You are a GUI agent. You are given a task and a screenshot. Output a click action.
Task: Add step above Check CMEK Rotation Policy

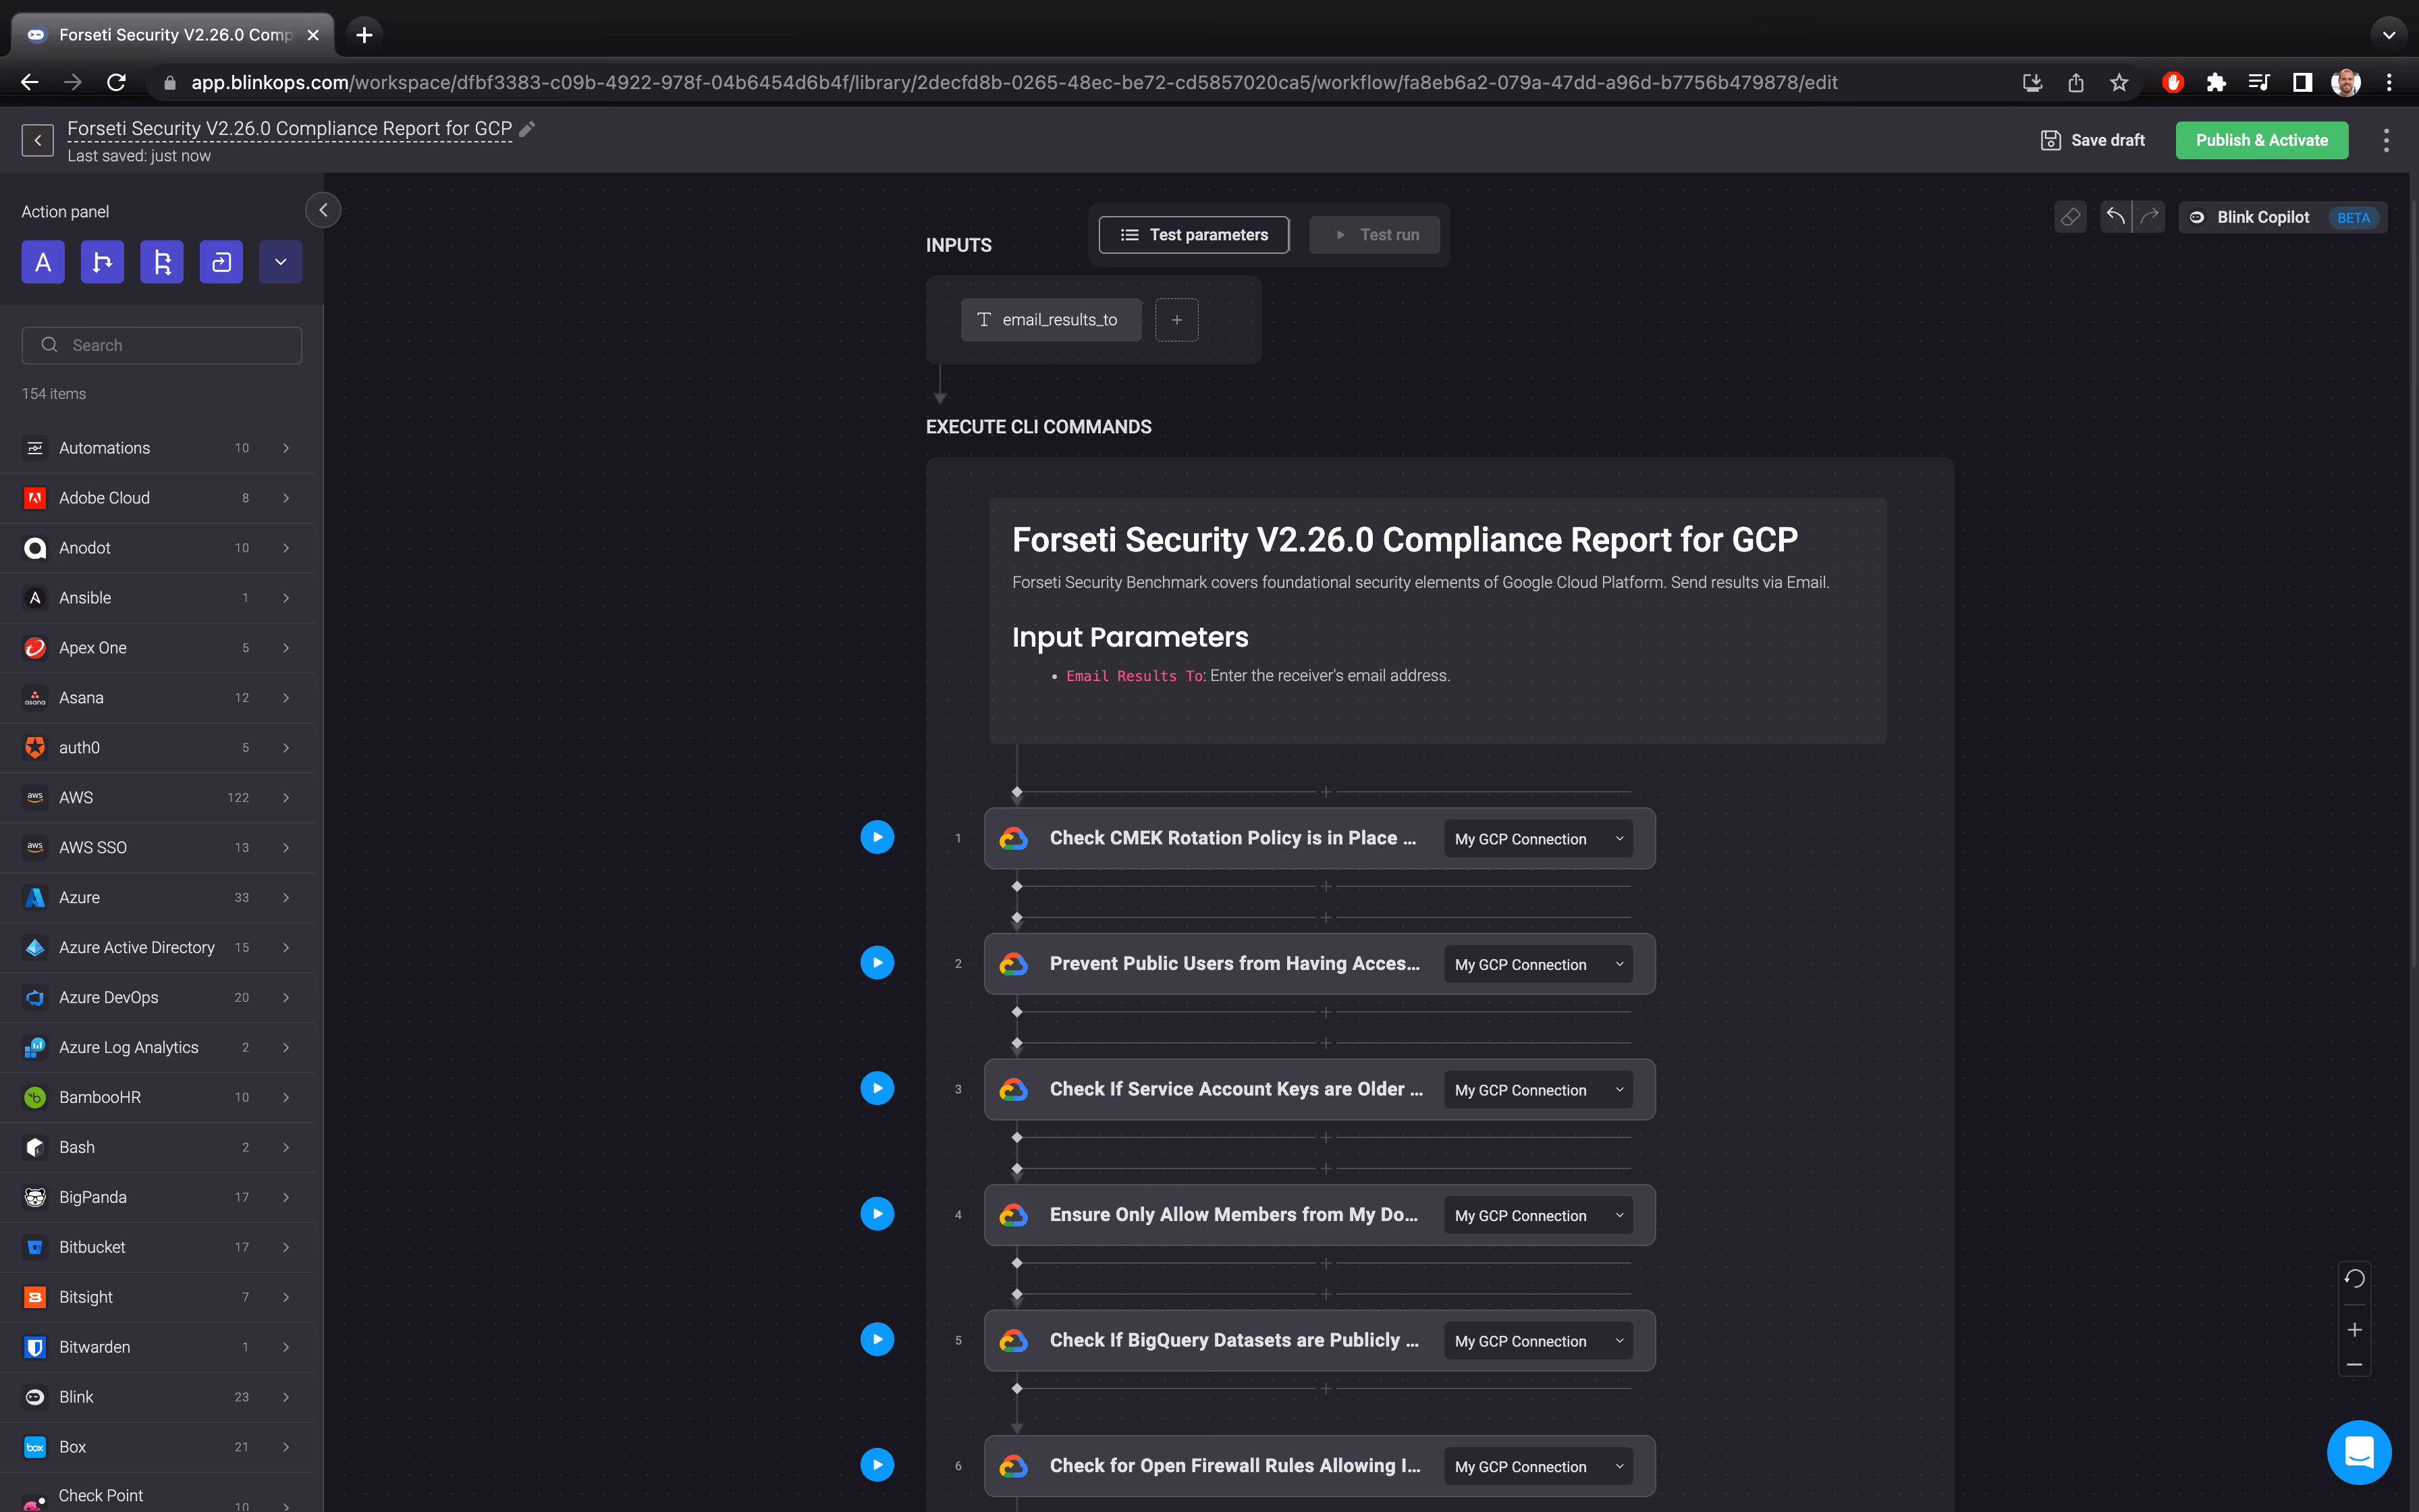(1326, 792)
